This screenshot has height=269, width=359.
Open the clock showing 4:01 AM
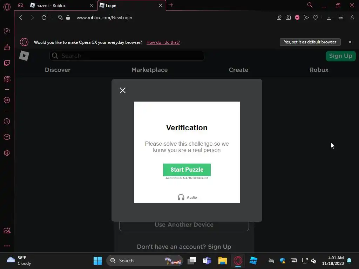click(x=333, y=261)
